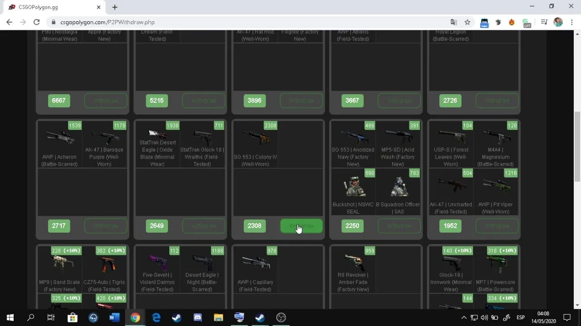Viewport: 581px width, 326px height.
Task: Select the CSGOPolygon.gg browser tab
Action: tap(54, 7)
